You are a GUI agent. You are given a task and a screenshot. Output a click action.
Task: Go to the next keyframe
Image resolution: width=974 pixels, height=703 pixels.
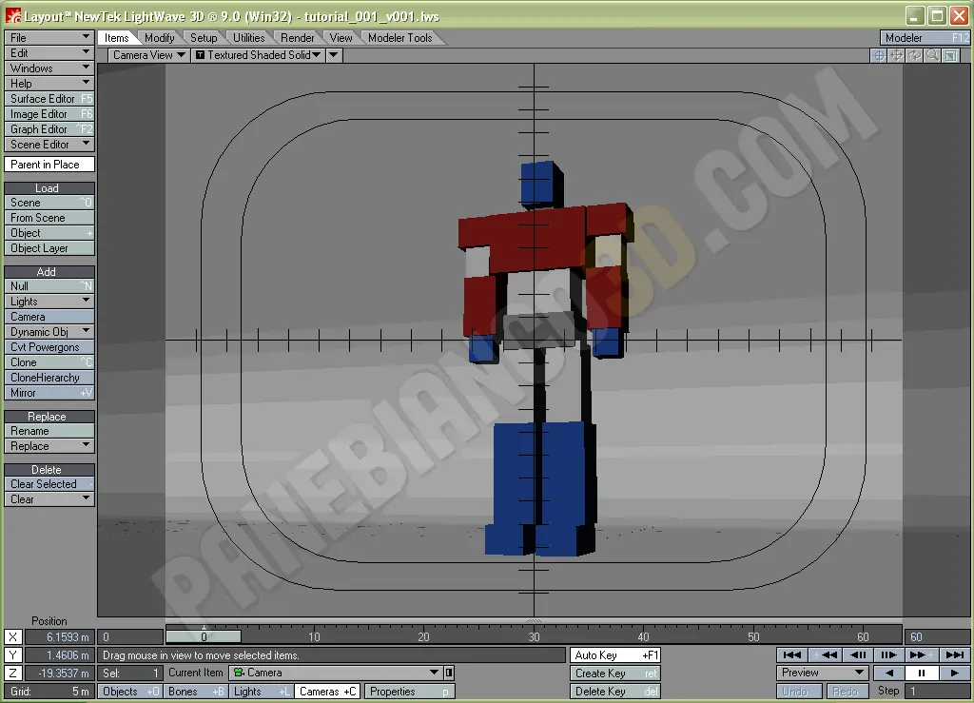point(922,654)
